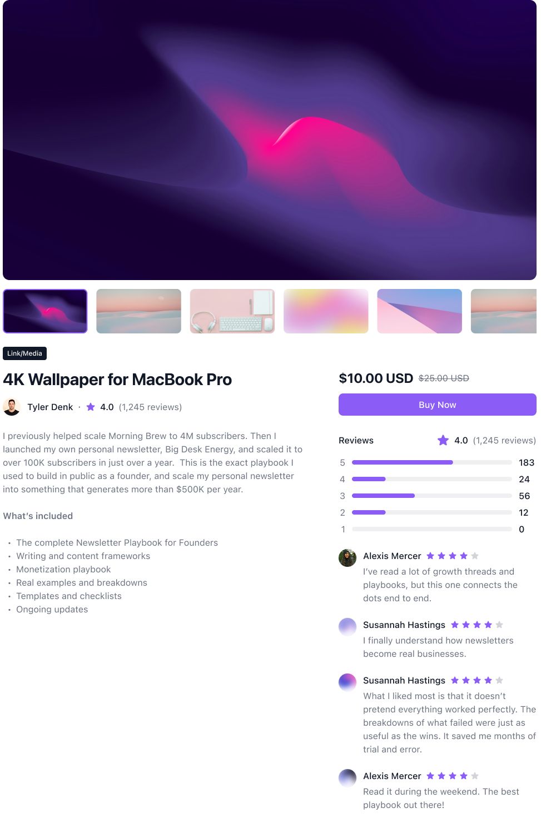Click the main wallpaper preview image
This screenshot has height=818, width=541.
point(270,140)
